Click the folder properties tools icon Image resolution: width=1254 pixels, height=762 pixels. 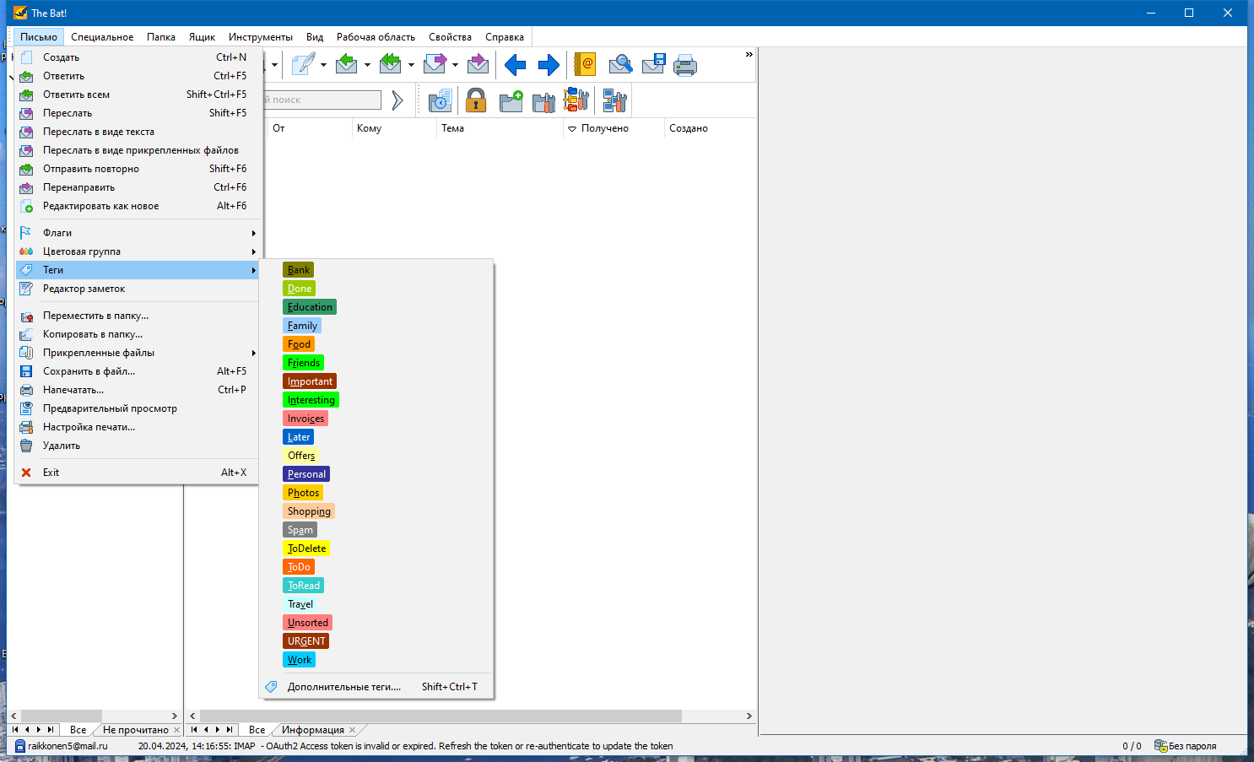(544, 101)
